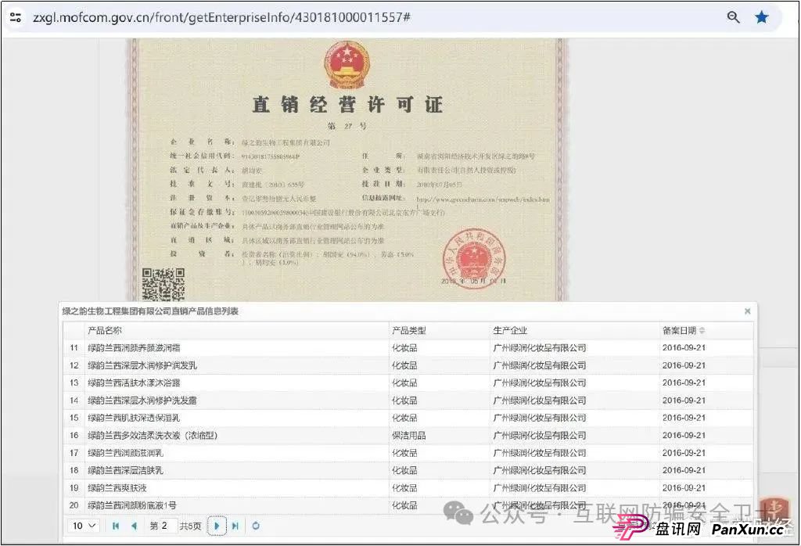Toggle the bookmark star for this page
This screenshot has height=546, width=801.
[762, 16]
